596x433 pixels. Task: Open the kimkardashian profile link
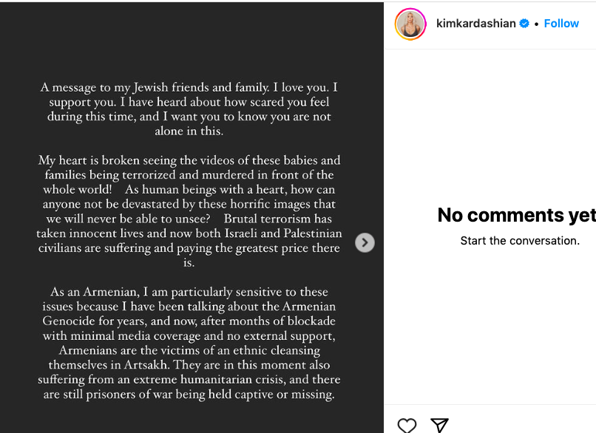(476, 24)
